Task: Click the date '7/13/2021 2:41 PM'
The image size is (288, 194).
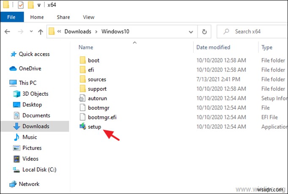Action: 218,79
